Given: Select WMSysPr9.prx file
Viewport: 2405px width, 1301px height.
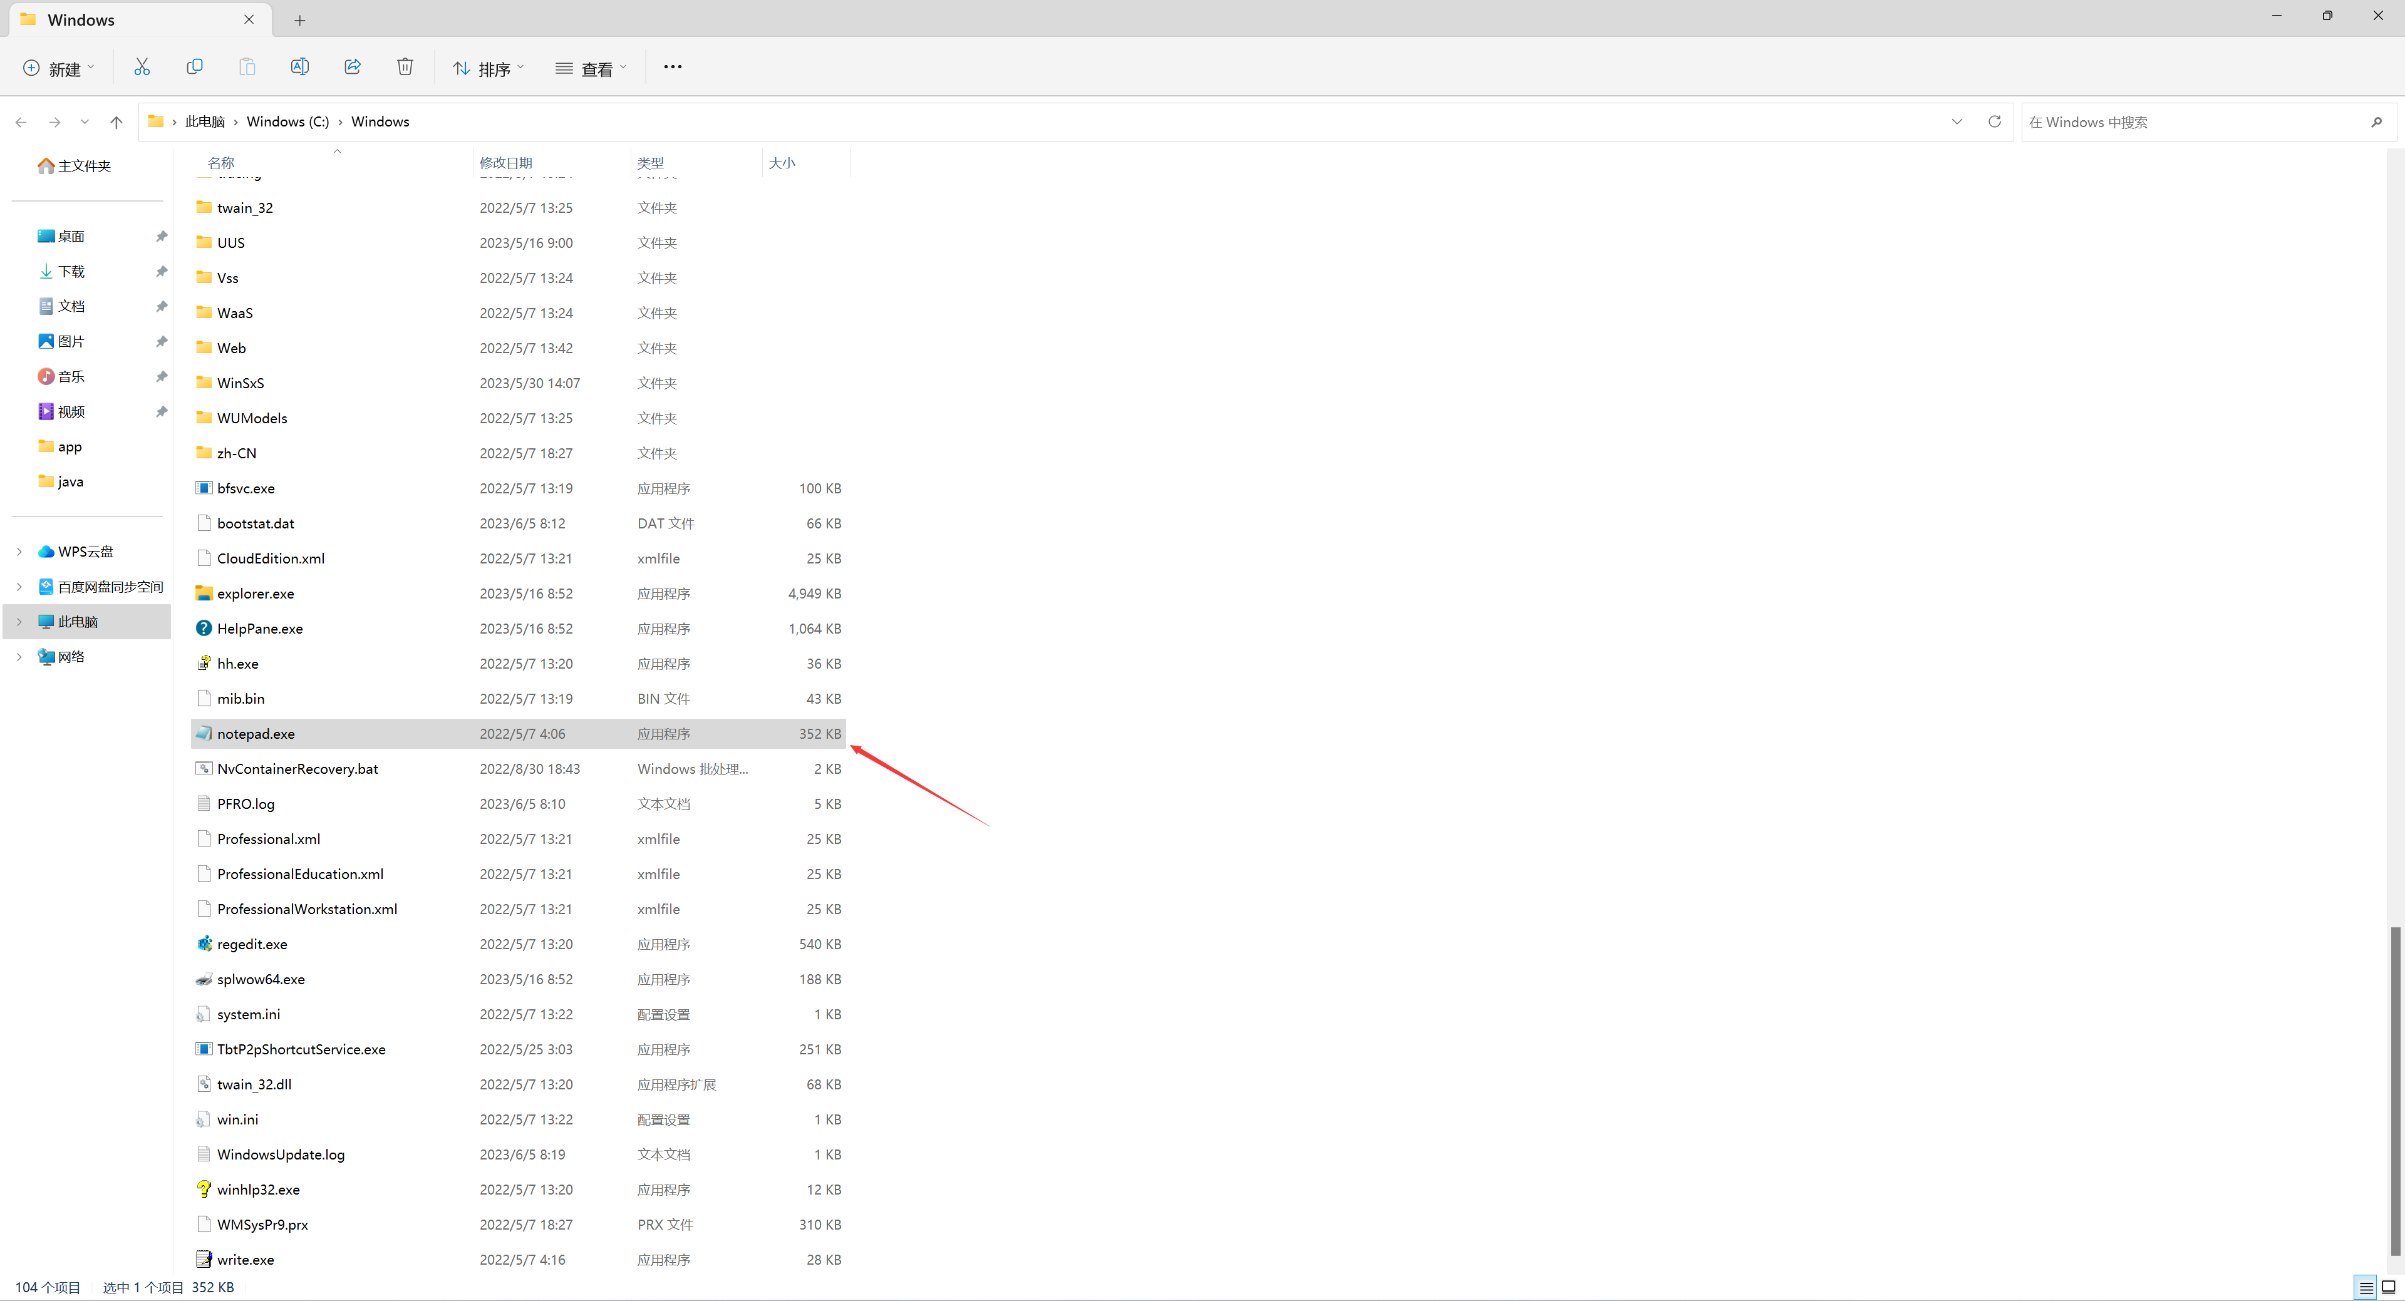Looking at the screenshot, I should (x=518, y=1225).
